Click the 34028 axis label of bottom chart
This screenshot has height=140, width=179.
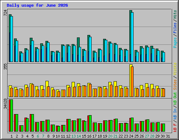pos(5,104)
